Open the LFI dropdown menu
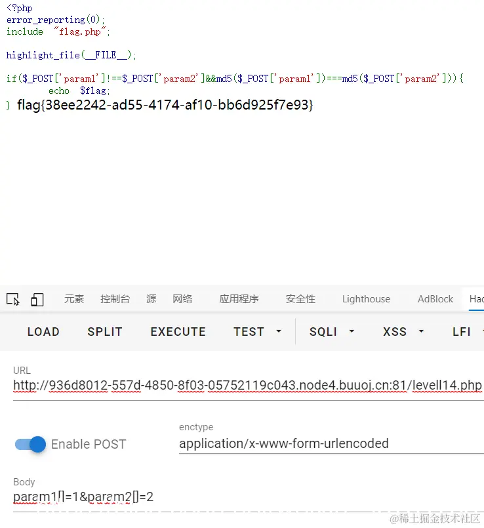 point(468,332)
